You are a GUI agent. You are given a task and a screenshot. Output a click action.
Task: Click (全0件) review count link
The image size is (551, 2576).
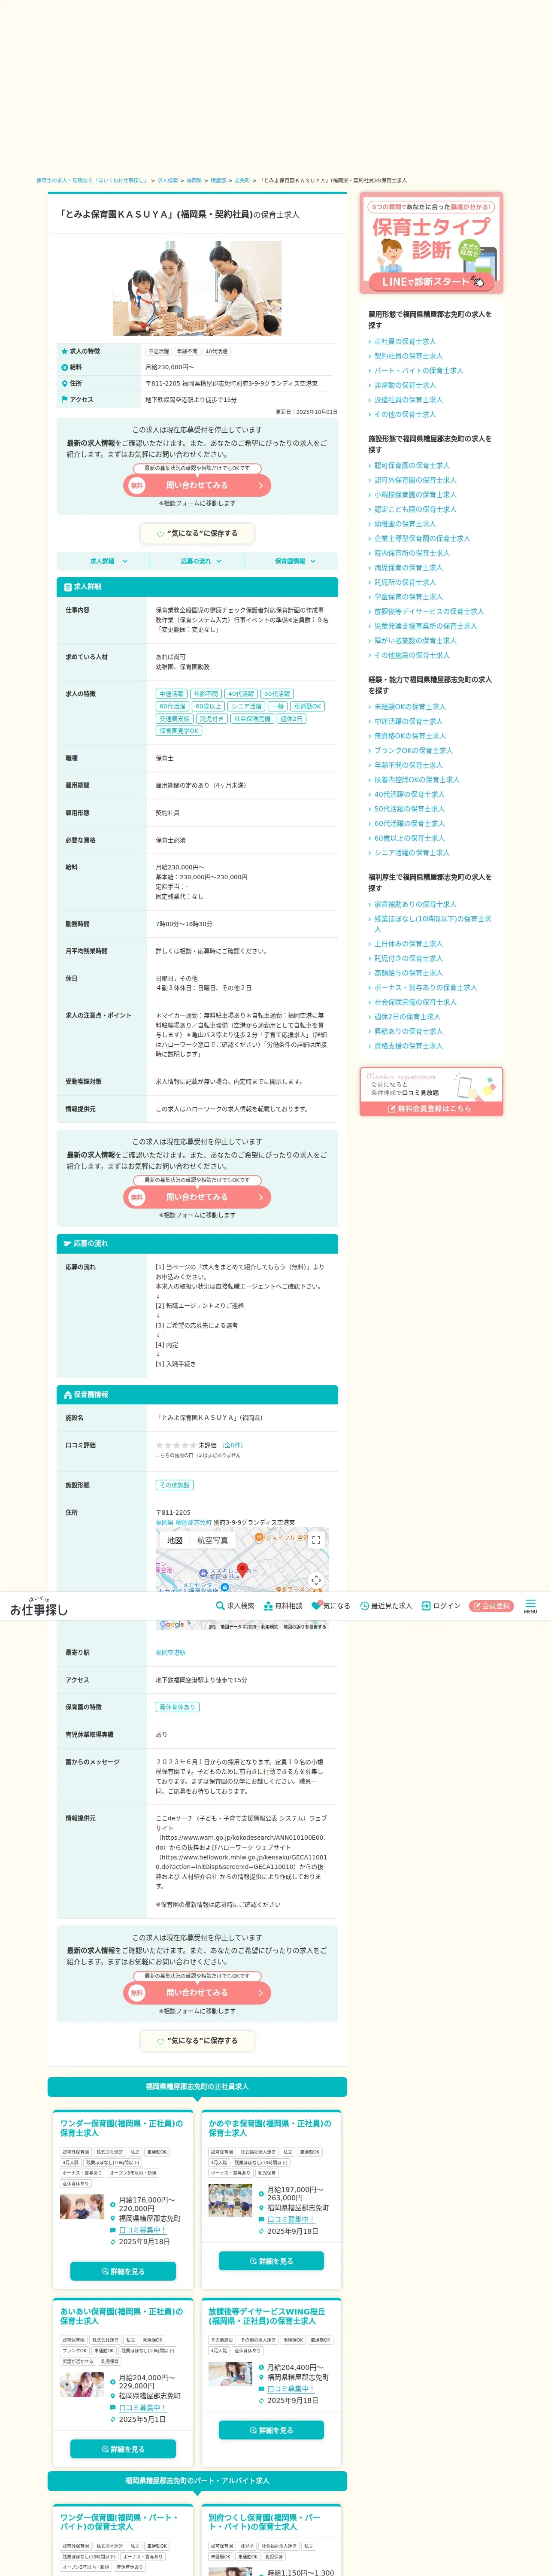pos(233,1445)
